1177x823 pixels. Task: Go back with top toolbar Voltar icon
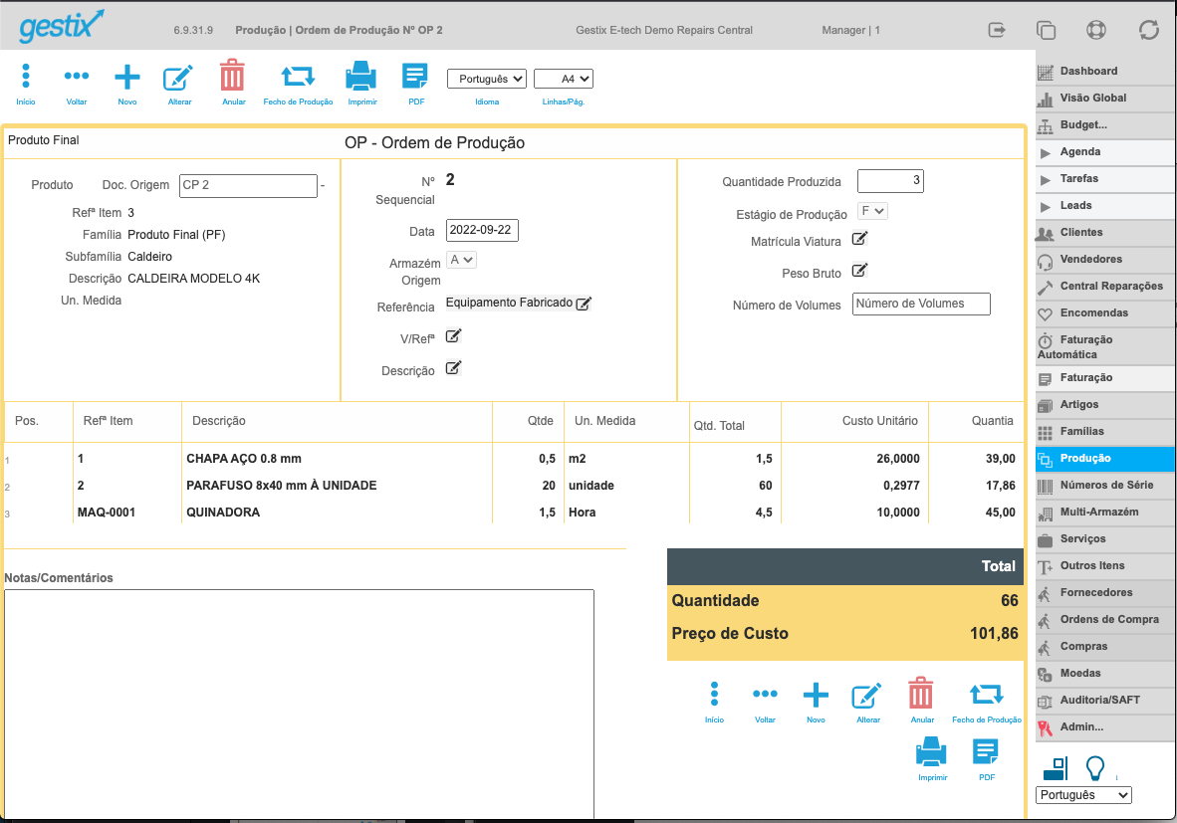(x=77, y=76)
